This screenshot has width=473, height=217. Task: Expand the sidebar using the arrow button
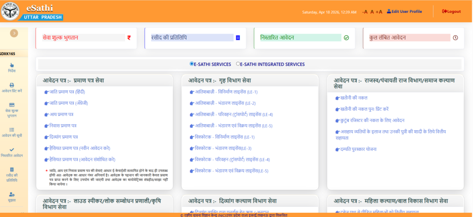click(14, 33)
